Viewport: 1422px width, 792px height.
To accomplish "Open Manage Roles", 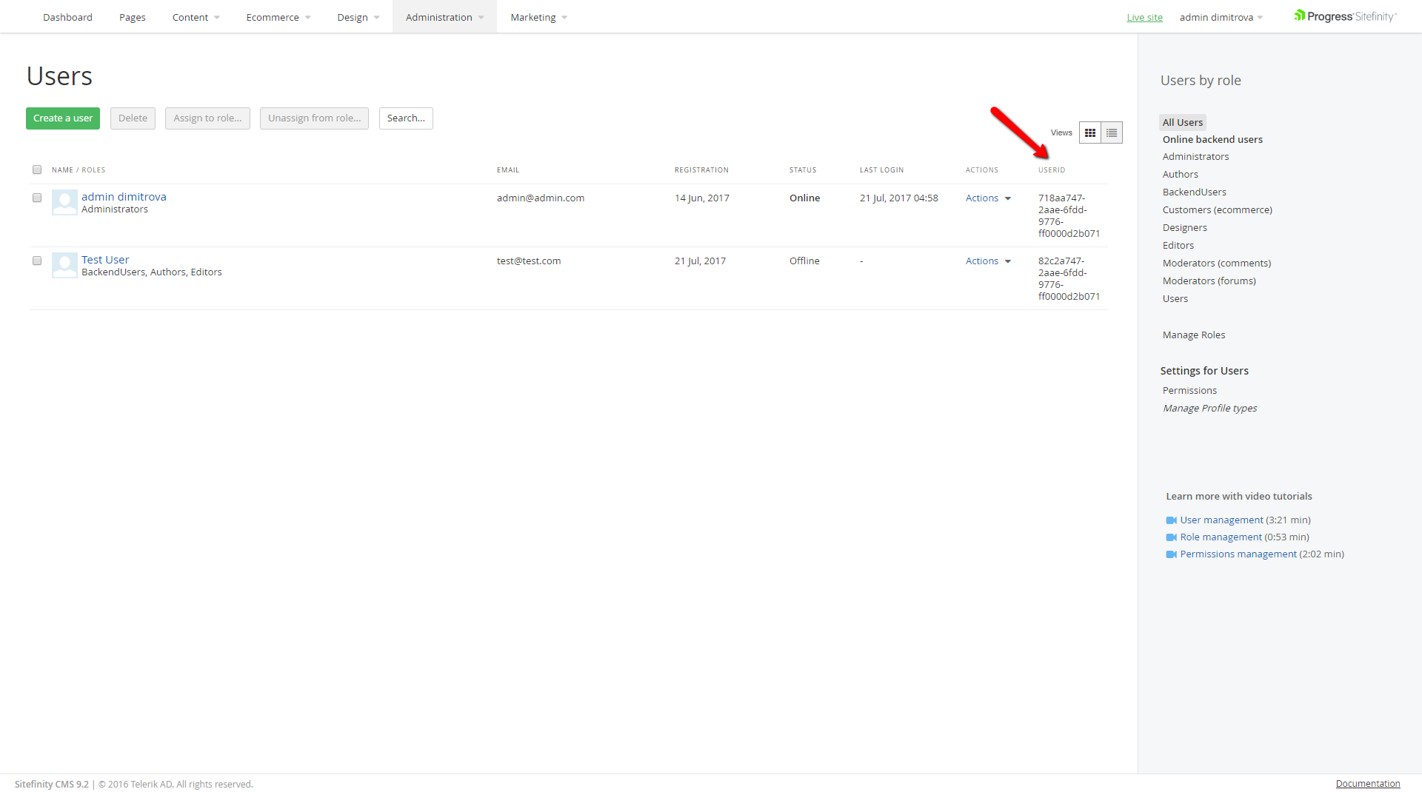I will 1193,335.
